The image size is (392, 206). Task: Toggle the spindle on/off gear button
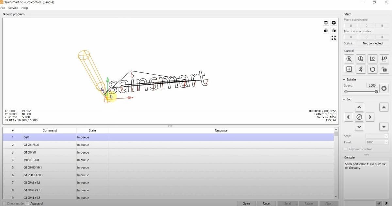[384, 88]
